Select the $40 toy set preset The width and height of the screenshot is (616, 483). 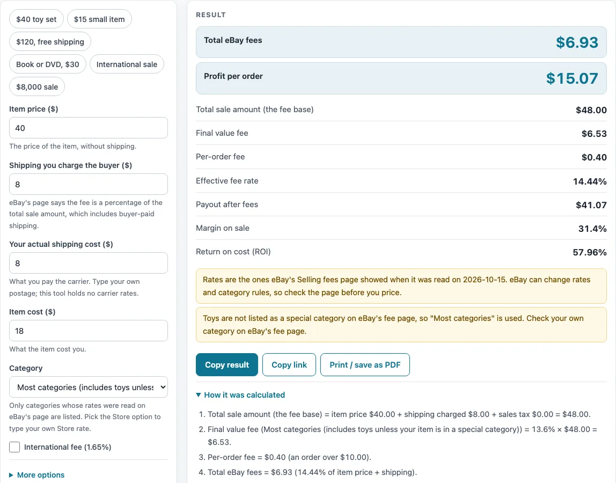click(x=36, y=19)
